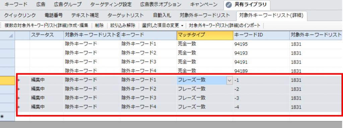Select the 共有ライブラリ tab

(247, 5)
